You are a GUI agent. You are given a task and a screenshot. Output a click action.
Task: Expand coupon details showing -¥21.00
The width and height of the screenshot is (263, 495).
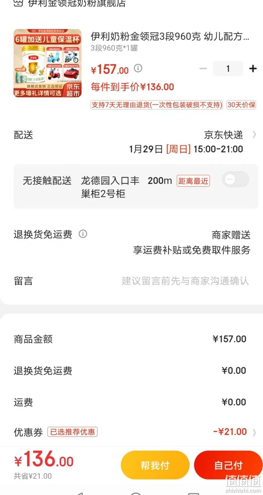coord(254,432)
